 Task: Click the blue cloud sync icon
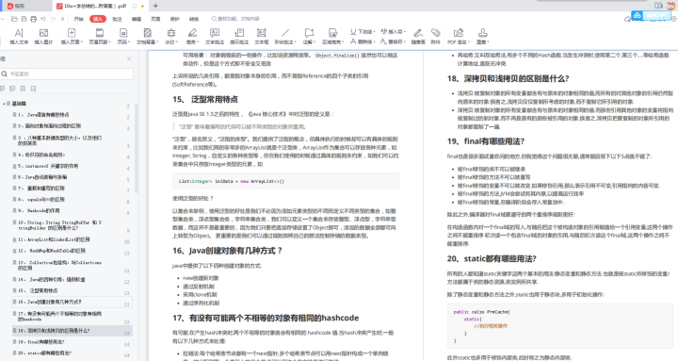[637, 16]
